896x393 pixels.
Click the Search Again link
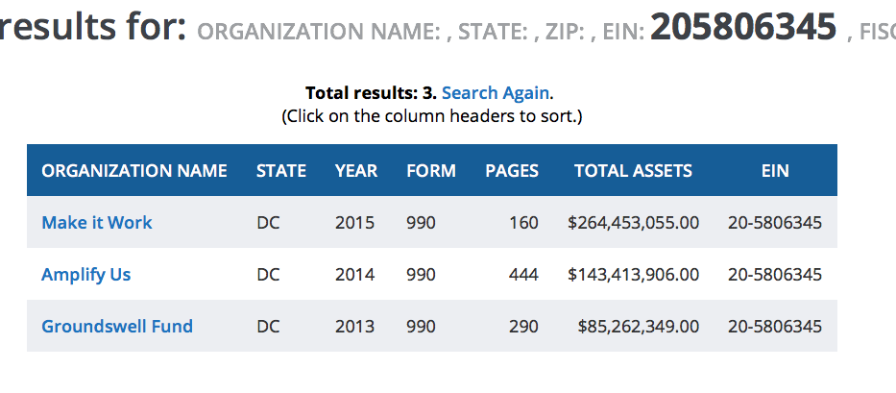click(x=496, y=93)
